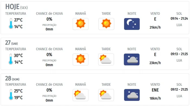Open the HOJE (SEX) day heading
The width and height of the screenshot is (190, 106).
[17, 7]
